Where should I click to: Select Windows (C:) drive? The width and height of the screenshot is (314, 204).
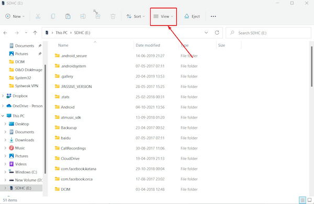23,172
